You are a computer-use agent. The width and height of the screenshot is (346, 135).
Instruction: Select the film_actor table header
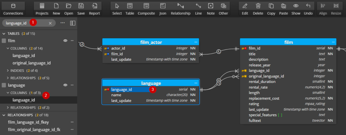click(151, 42)
